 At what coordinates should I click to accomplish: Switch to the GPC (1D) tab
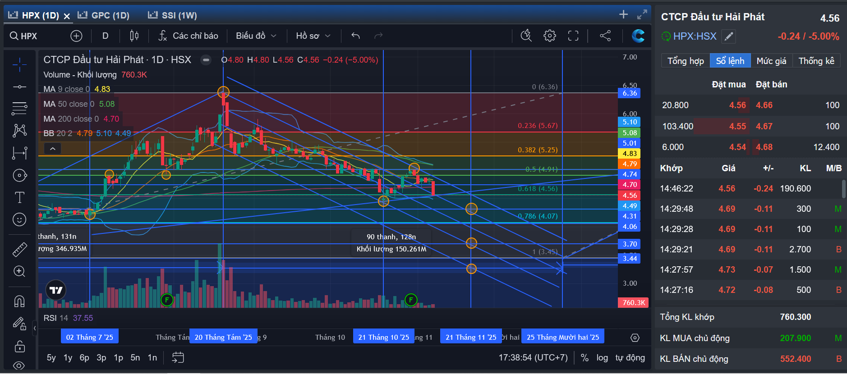click(x=103, y=15)
